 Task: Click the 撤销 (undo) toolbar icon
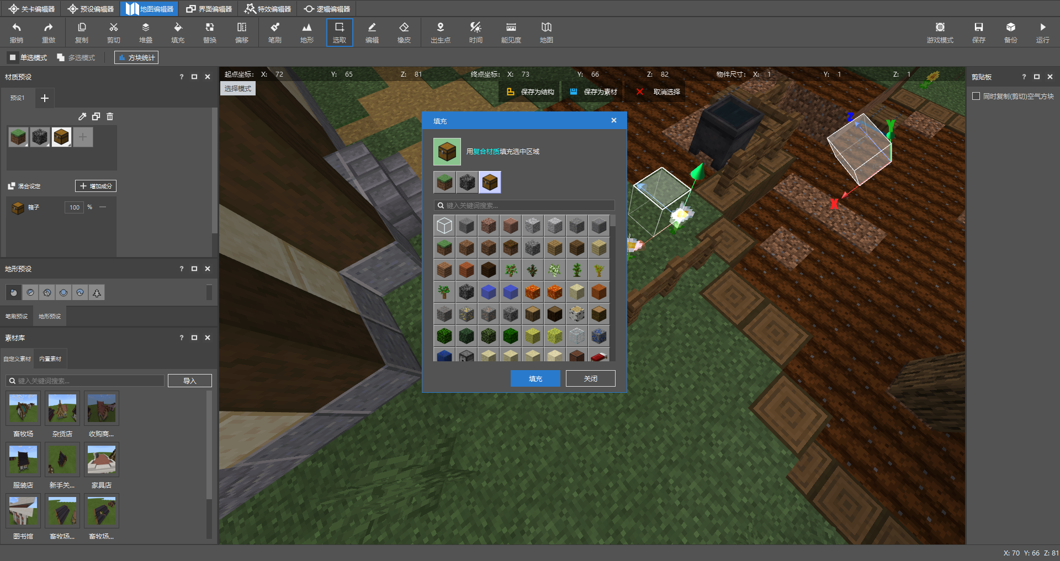click(17, 33)
